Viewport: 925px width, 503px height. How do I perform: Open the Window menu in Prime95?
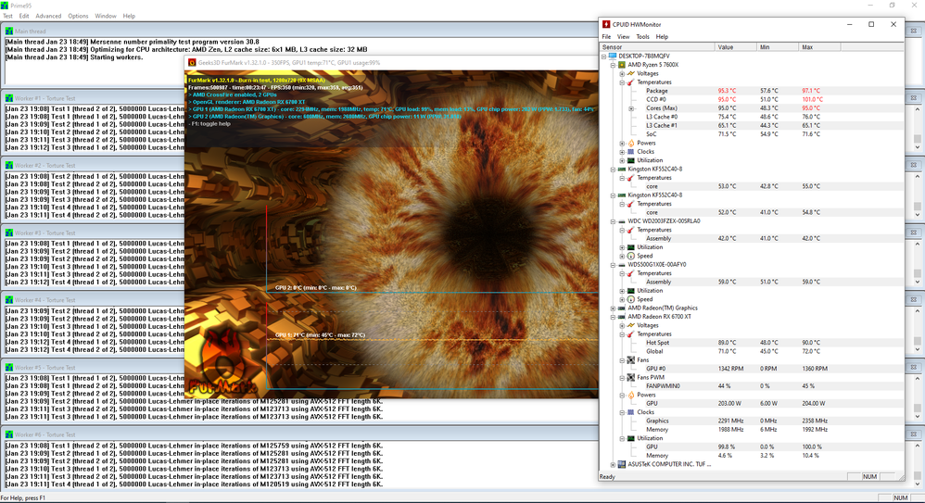pyautogui.click(x=106, y=16)
